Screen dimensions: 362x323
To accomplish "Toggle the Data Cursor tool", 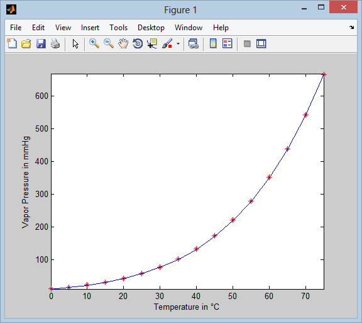I will (x=152, y=43).
